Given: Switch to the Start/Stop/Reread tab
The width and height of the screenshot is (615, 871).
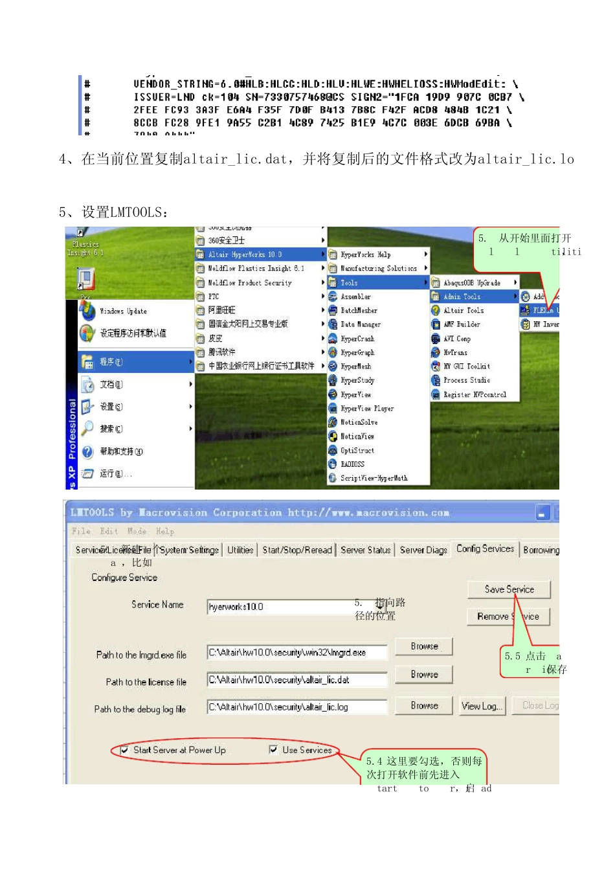Looking at the screenshot, I should [x=297, y=550].
